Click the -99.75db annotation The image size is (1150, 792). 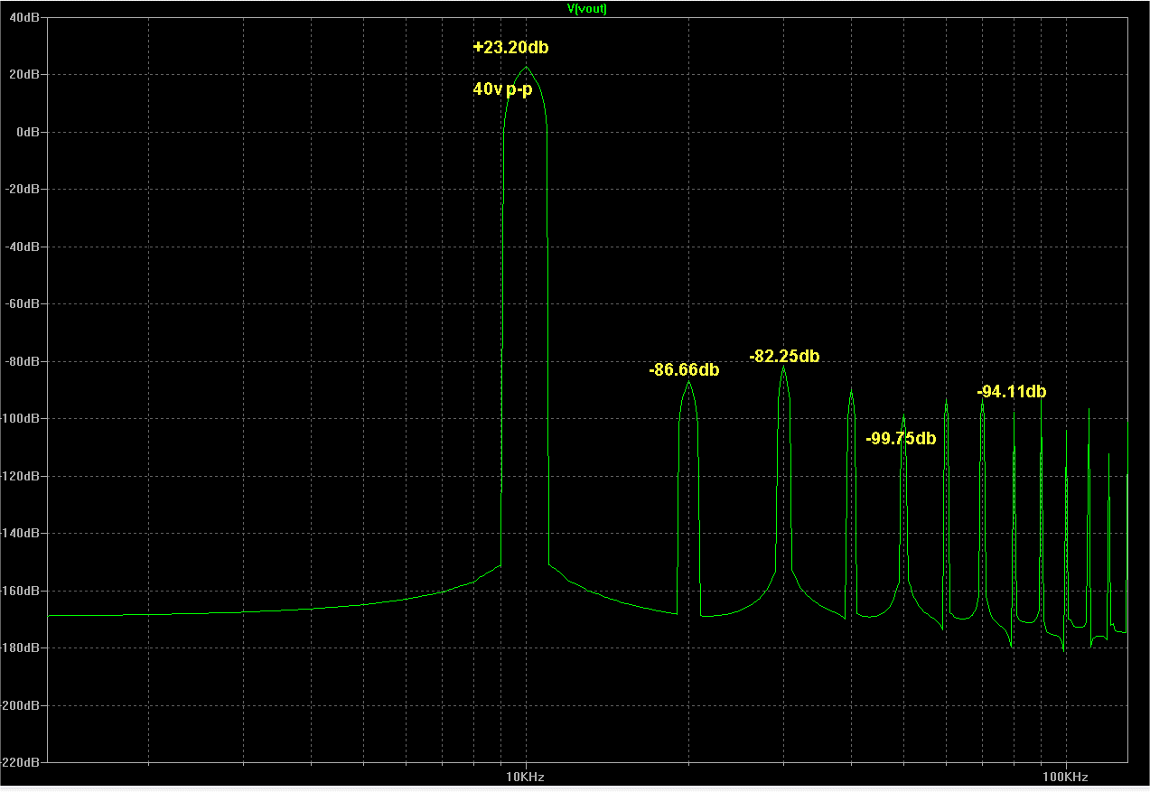901,439
